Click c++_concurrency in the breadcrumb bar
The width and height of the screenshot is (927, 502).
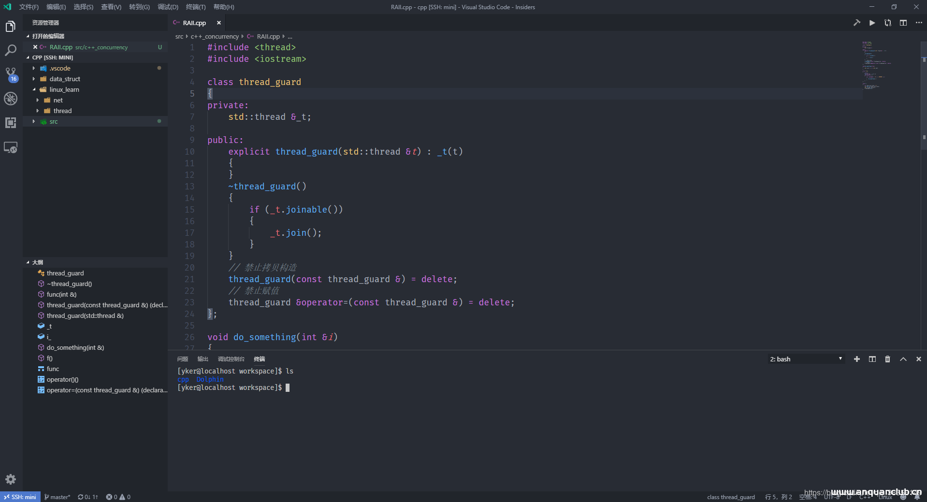click(215, 36)
